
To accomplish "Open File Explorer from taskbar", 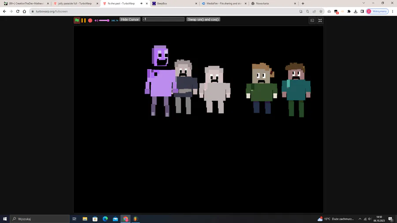I will click(85, 219).
